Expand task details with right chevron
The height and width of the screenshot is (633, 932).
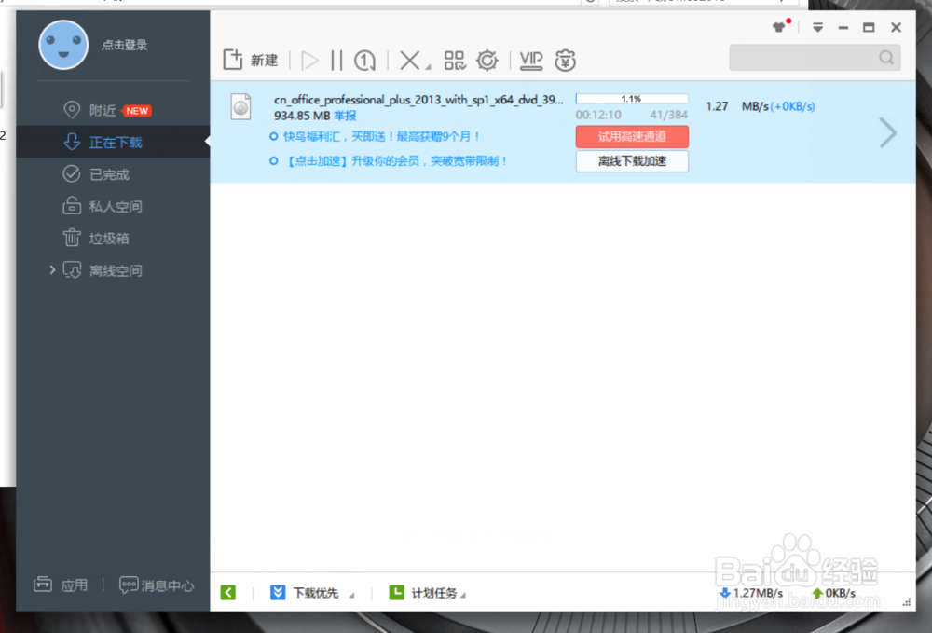click(x=888, y=132)
